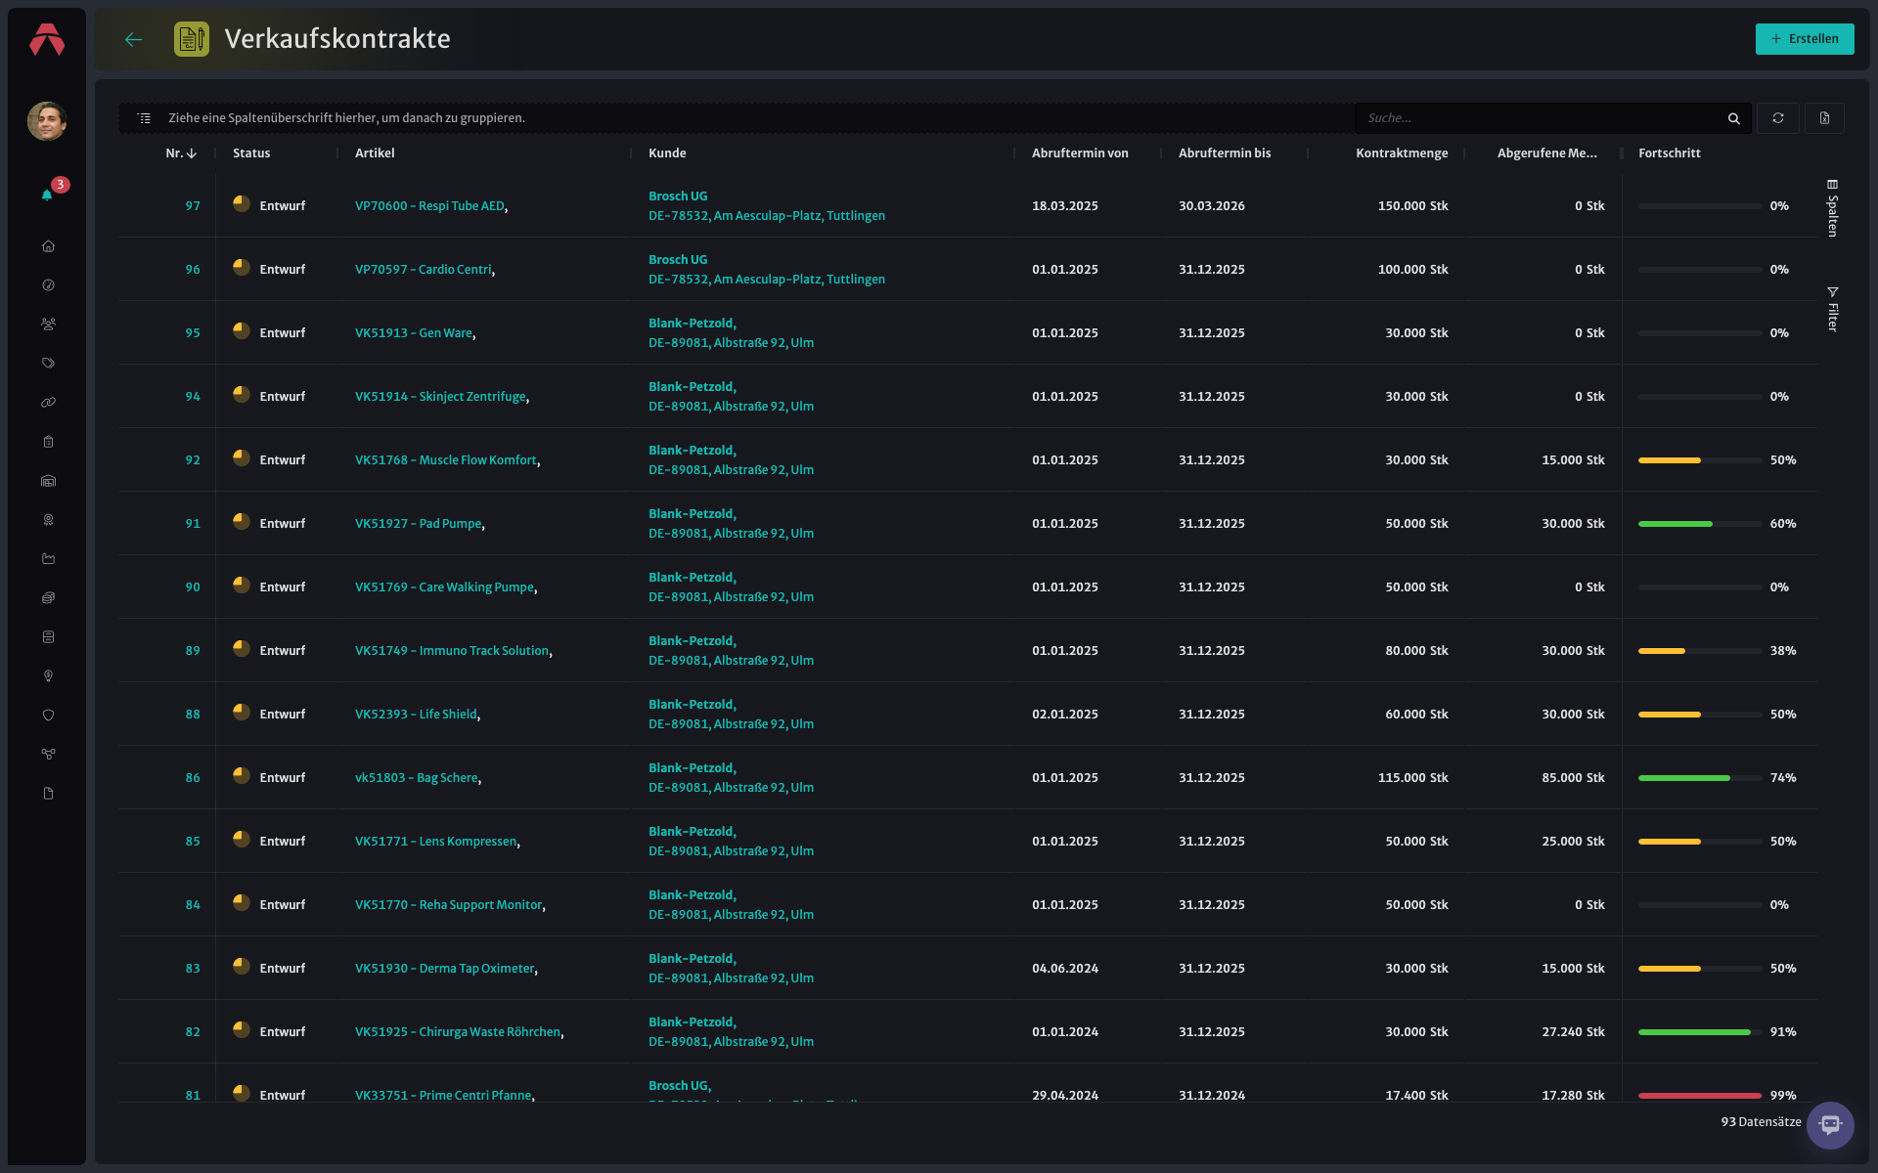Go to the home sidebar icon
The image size is (1878, 1173).
[x=48, y=246]
